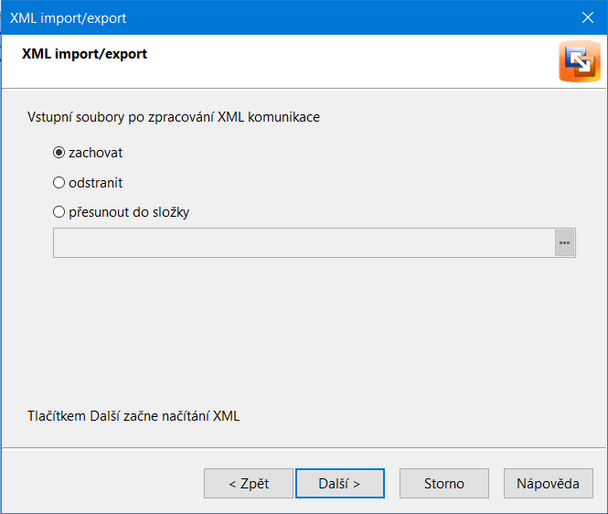Close the XML import/export dialog
Viewport: 608px width, 514px height.
(588, 17)
